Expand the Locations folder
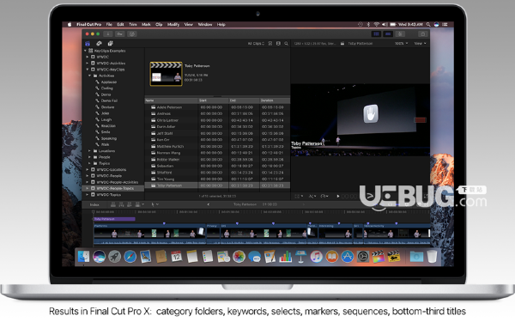The image size is (515, 322). coord(89,151)
